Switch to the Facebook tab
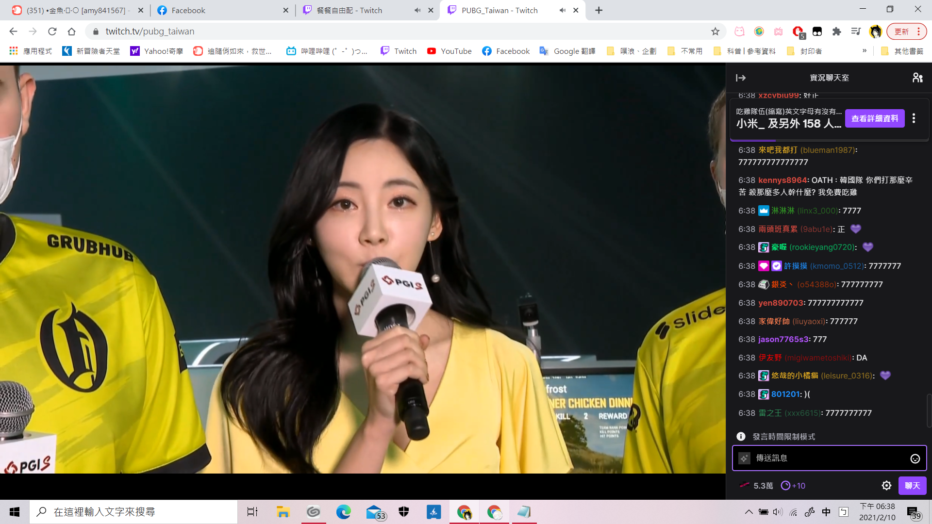 (222, 10)
